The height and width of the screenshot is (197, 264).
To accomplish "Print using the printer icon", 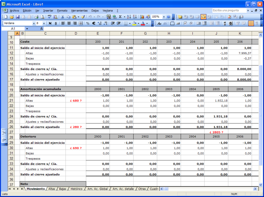I will 36,17.
